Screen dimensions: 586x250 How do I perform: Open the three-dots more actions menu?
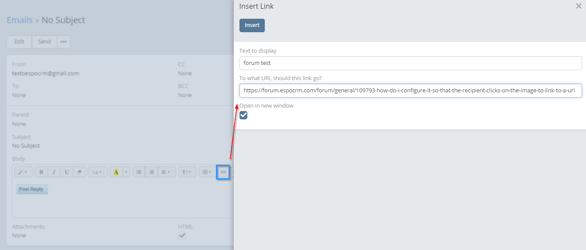63,42
